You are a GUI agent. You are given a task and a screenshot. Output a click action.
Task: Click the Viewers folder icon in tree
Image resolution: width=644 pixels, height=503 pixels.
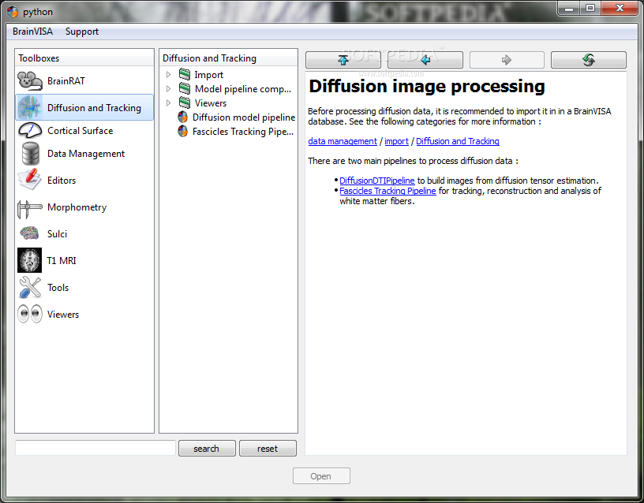click(185, 102)
